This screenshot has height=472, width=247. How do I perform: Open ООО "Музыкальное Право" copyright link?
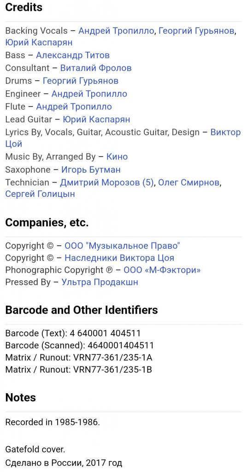point(123,246)
